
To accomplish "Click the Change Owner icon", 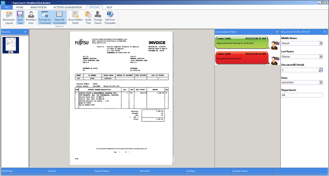I will pyautogui.click(x=98, y=15).
